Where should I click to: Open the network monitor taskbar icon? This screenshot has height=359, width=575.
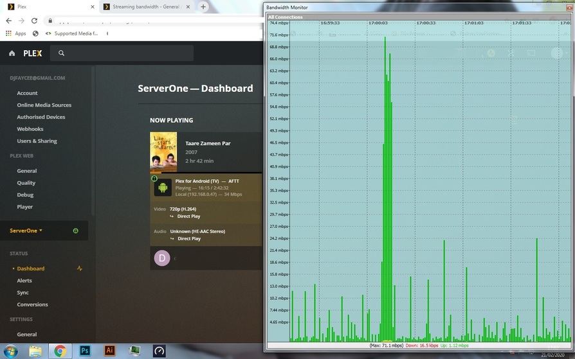click(134, 351)
